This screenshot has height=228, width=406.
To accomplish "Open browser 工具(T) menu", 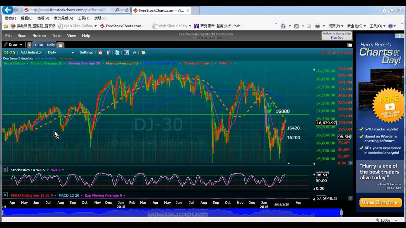I will tap(84, 18).
